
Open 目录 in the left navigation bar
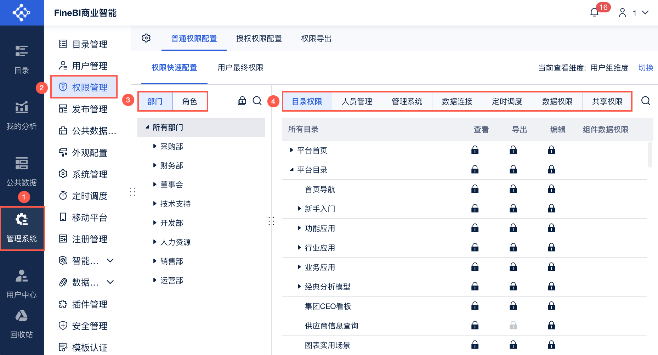(22, 60)
